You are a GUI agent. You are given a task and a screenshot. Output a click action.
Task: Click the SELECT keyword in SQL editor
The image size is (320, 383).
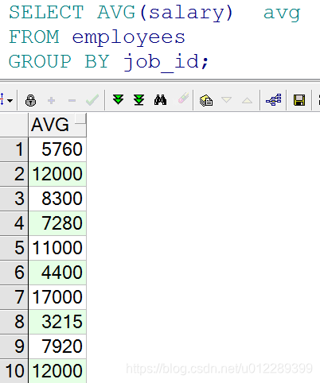(x=46, y=12)
